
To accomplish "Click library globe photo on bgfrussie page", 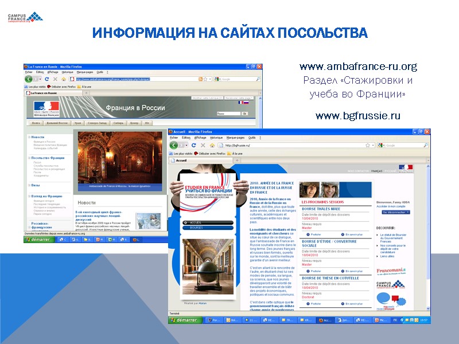I will 208,267.
